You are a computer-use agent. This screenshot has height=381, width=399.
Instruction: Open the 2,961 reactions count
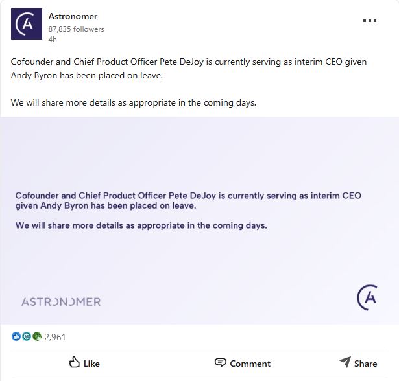55,337
